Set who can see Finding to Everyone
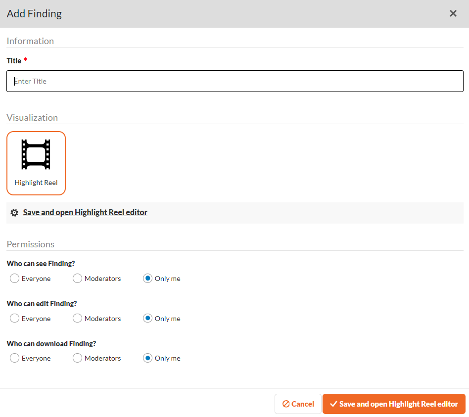Image resolution: width=469 pixels, height=417 pixels. tap(14, 278)
